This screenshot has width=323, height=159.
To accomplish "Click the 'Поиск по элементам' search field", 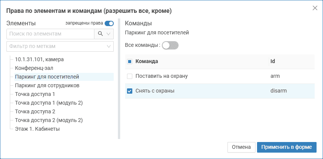I will coord(50,34).
